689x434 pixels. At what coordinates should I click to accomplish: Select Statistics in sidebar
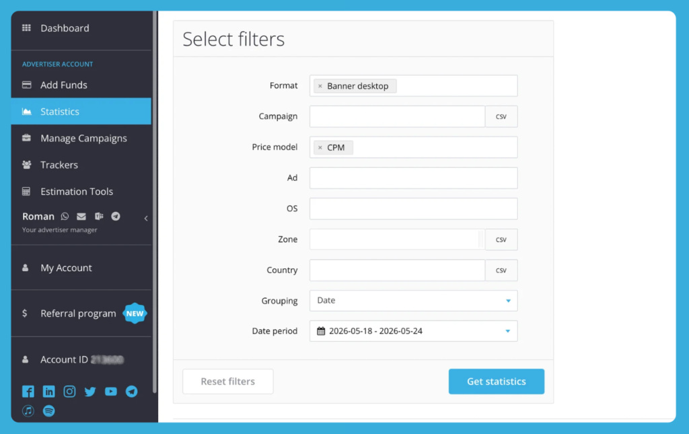(x=81, y=112)
